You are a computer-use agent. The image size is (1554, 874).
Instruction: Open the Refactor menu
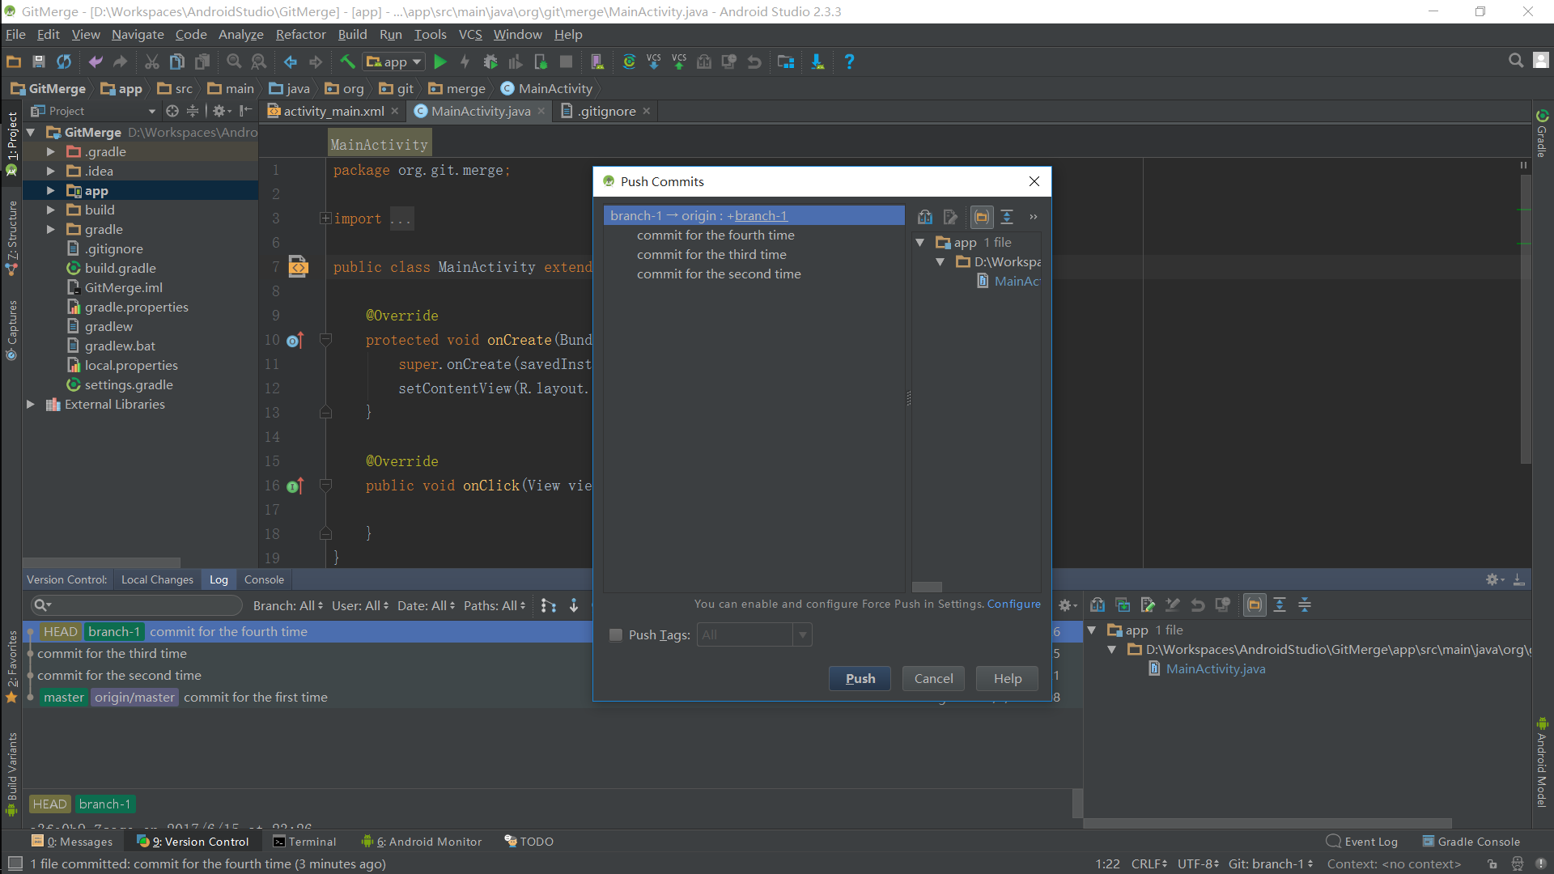pyautogui.click(x=300, y=35)
